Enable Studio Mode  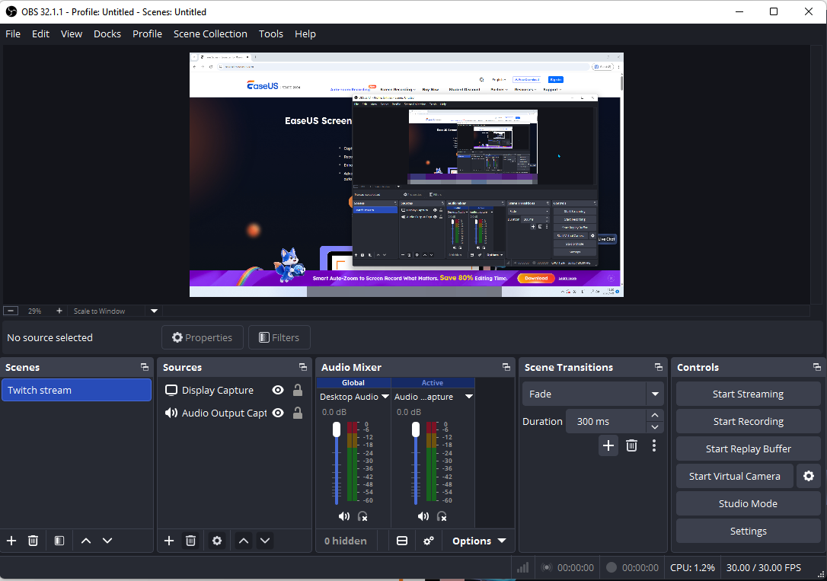747,503
